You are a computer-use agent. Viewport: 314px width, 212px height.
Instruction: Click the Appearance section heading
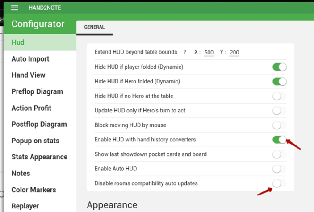pos(112,205)
